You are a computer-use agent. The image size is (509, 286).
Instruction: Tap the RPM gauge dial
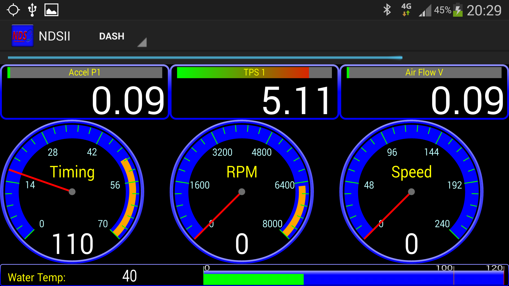click(242, 191)
